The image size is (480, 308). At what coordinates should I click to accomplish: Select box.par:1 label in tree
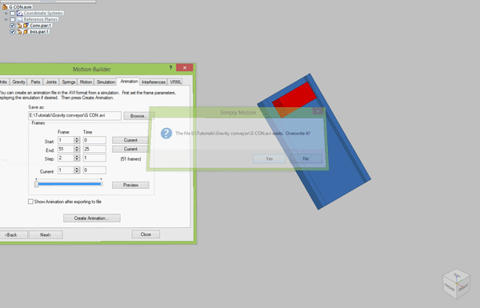pos(39,31)
